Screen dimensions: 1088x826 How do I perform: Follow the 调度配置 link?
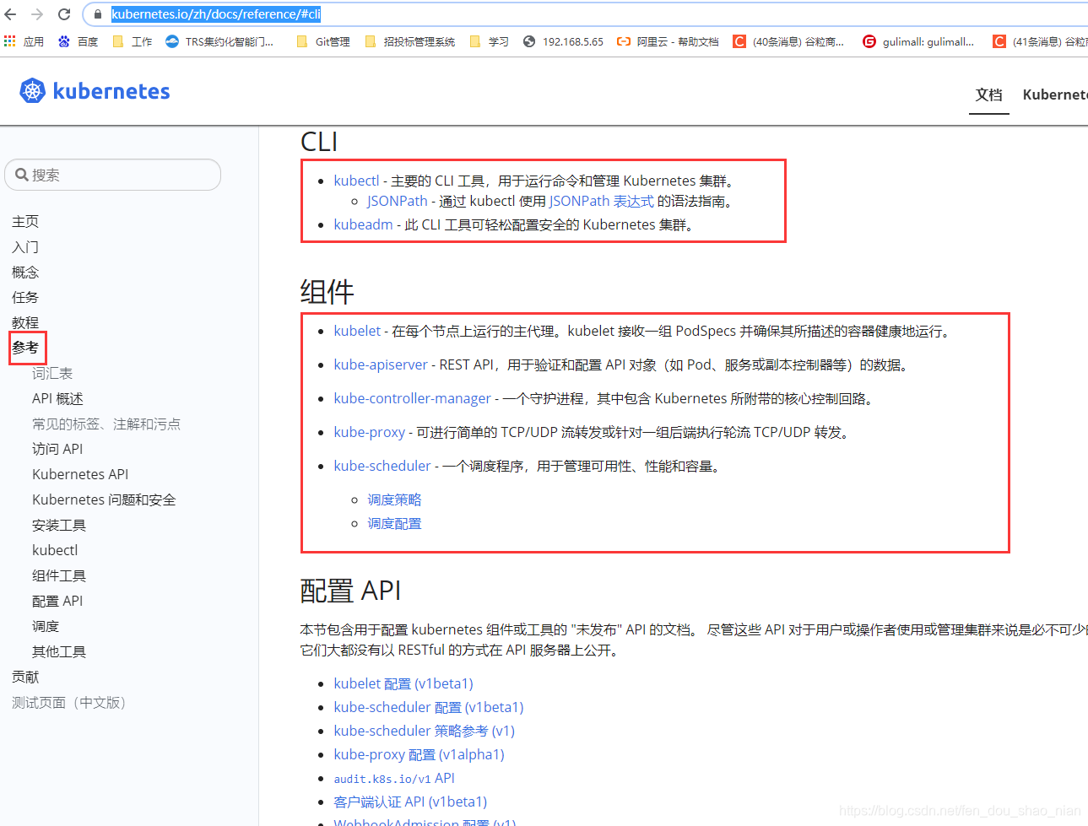[x=394, y=523]
